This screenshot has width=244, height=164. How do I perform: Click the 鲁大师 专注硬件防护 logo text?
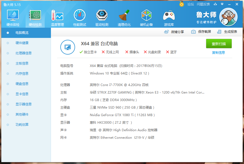pyautogui.click(x=206, y=18)
